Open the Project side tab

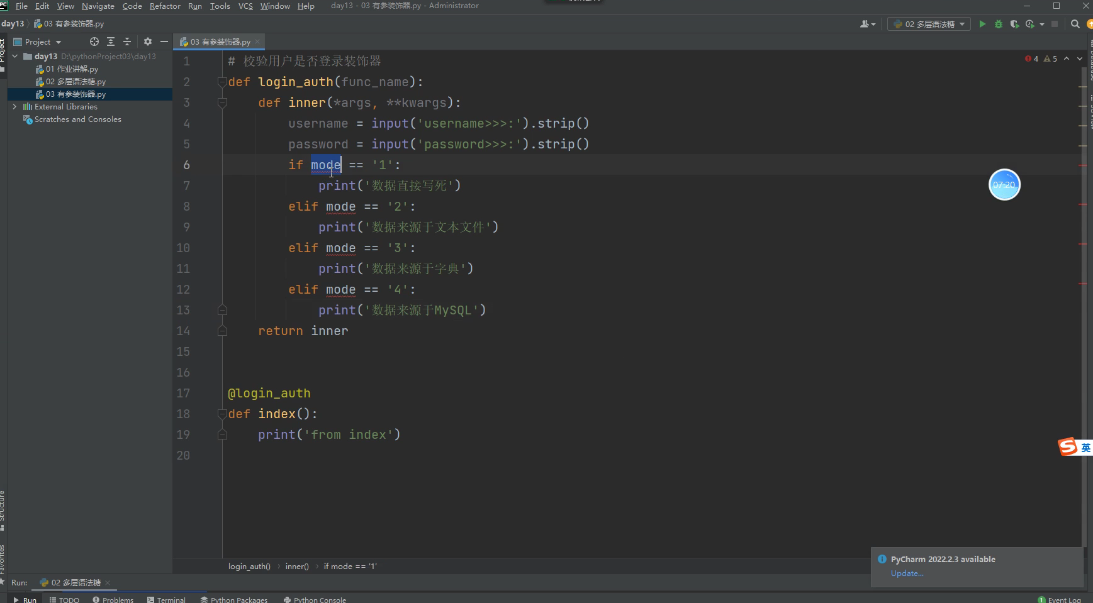3,55
